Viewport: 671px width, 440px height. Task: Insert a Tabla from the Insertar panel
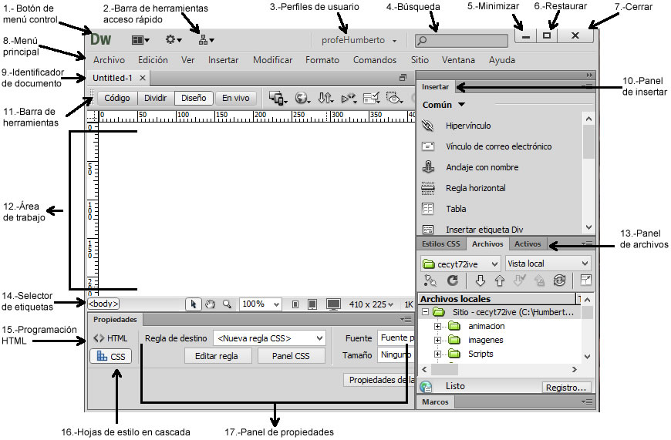point(429,209)
